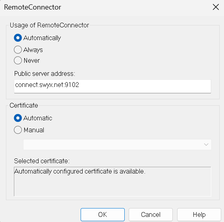Close the dialog with the X icon
The height and width of the screenshot is (222, 224).
point(216,7)
